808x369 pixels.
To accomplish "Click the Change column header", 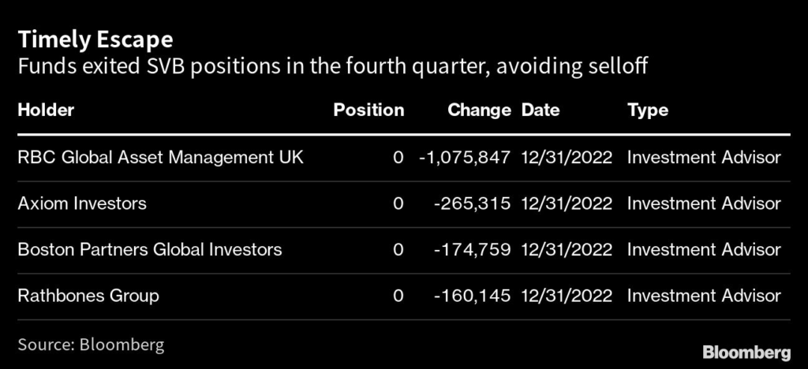I will pyautogui.click(x=479, y=110).
